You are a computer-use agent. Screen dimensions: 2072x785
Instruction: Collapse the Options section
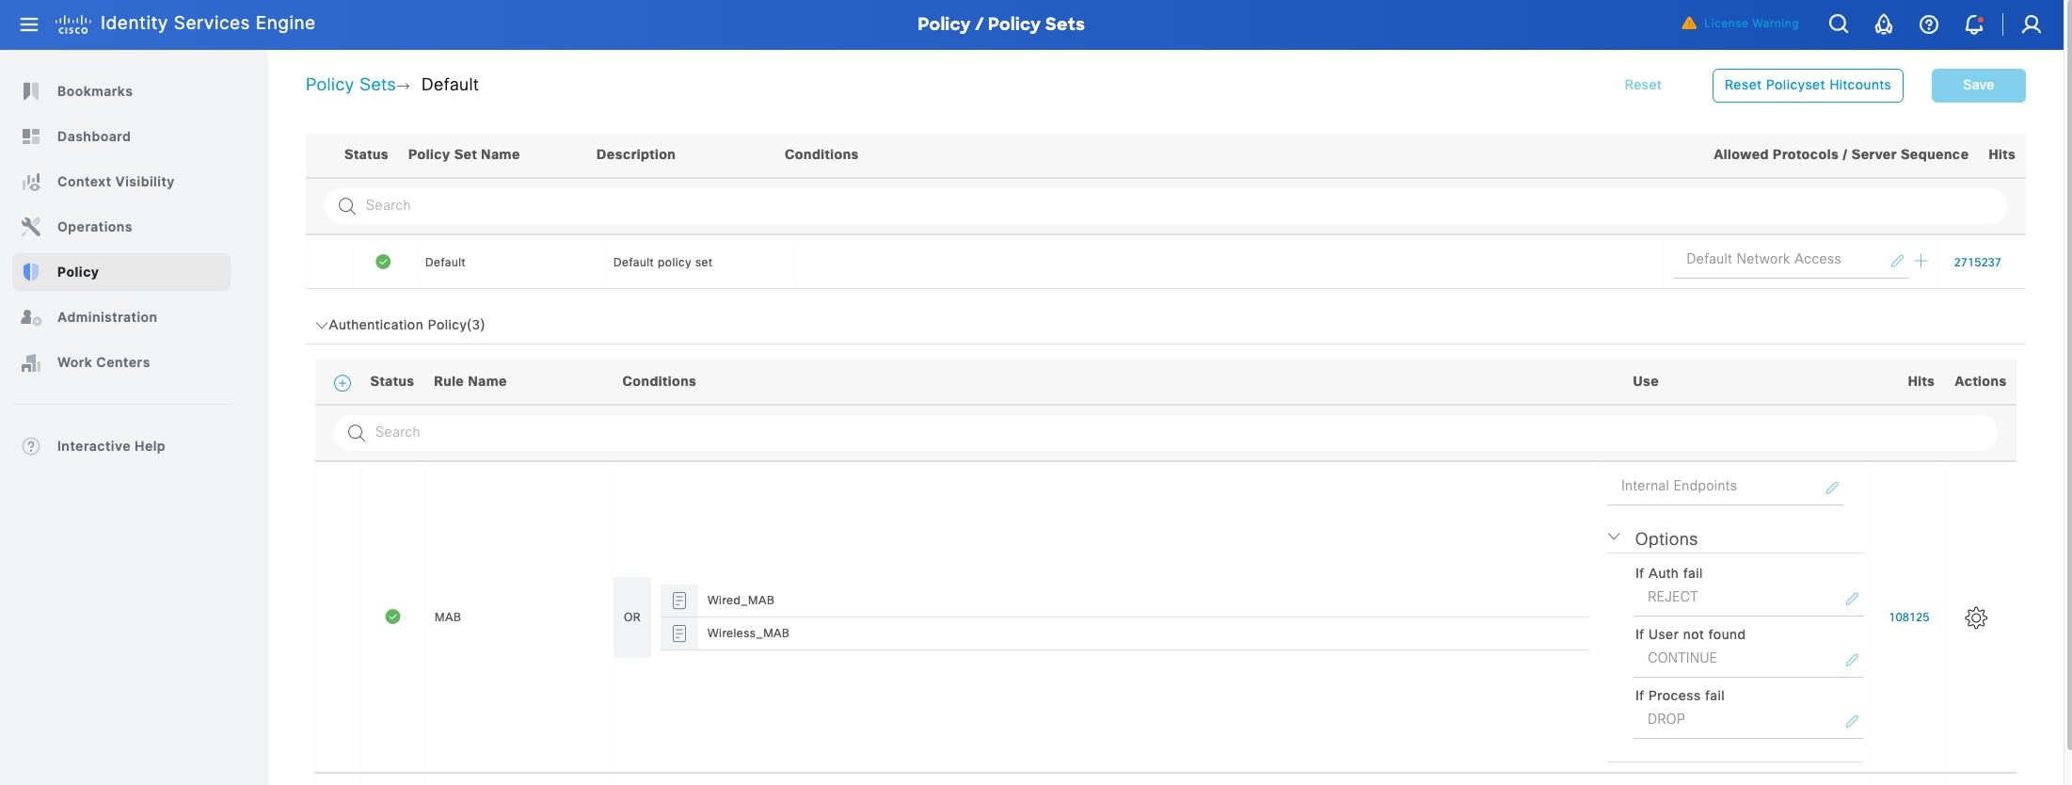pos(1614,537)
